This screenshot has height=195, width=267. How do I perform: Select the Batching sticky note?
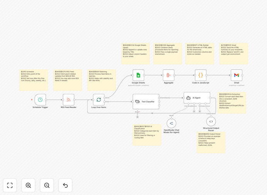(x=101, y=80)
